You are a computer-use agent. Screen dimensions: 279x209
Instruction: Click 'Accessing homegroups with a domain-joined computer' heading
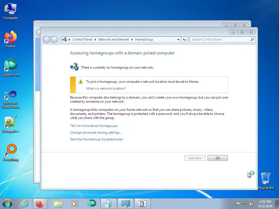pos(122,53)
